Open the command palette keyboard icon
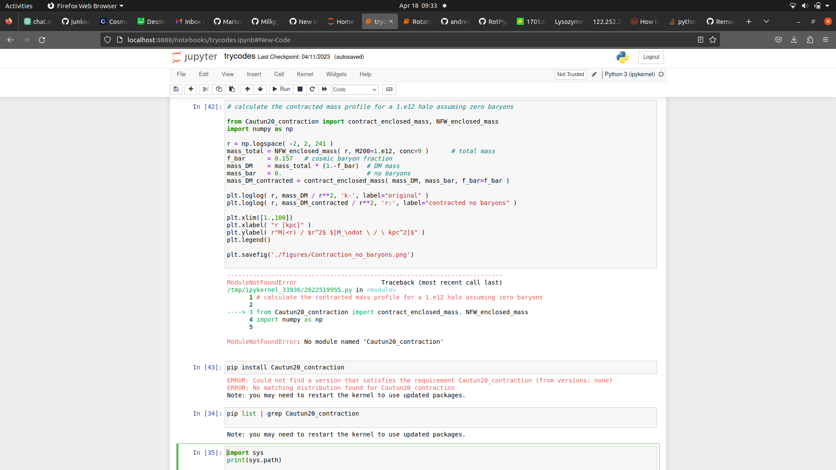 [x=389, y=89]
